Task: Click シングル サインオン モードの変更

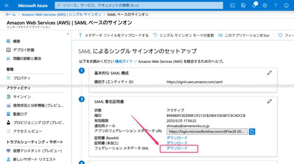Action: pos(183,35)
